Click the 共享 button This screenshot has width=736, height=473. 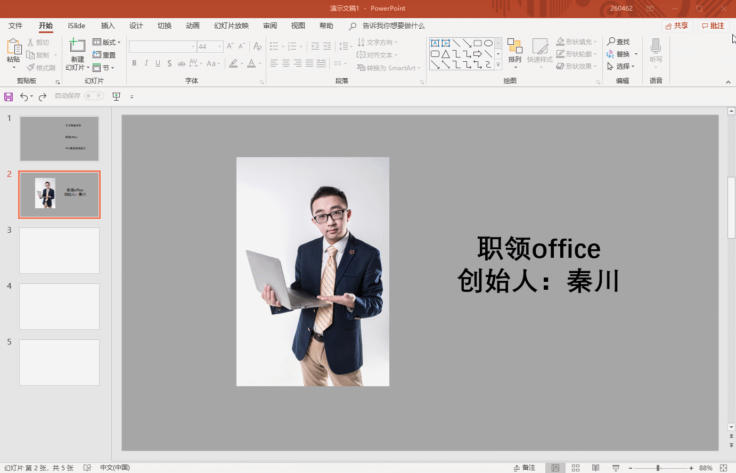[677, 26]
